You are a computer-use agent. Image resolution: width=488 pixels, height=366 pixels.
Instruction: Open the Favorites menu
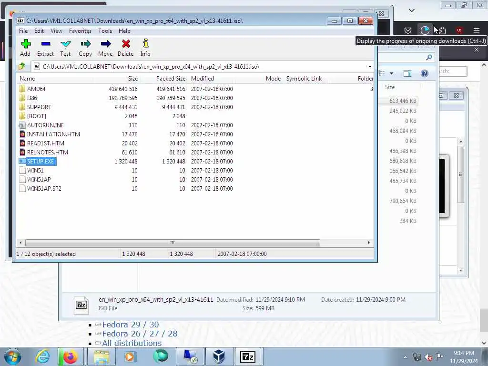80,31
